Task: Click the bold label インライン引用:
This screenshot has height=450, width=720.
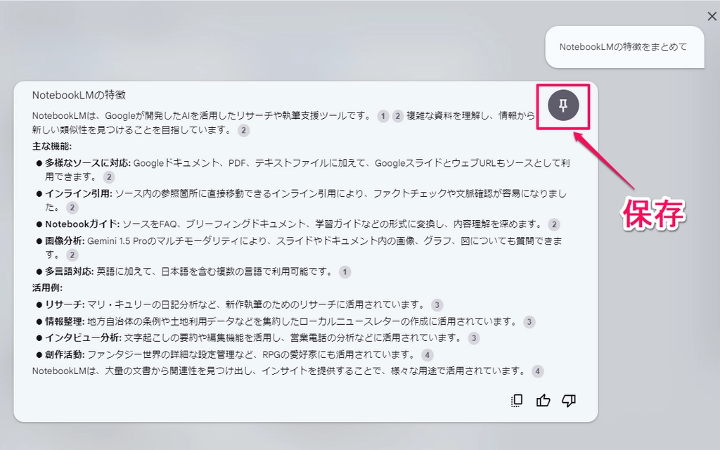Action: click(x=79, y=194)
